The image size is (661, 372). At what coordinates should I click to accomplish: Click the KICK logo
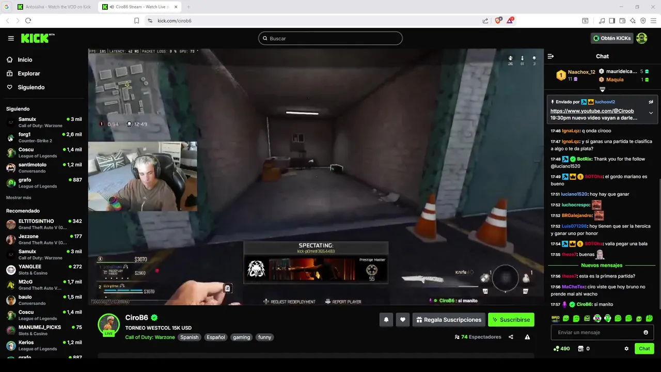(x=37, y=38)
